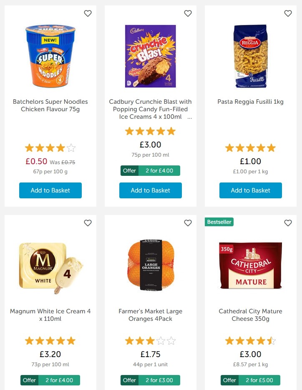302x390 pixels.
Task: Click the Offer badge on Cadbury Crunchie Blast
Action: (x=131, y=170)
